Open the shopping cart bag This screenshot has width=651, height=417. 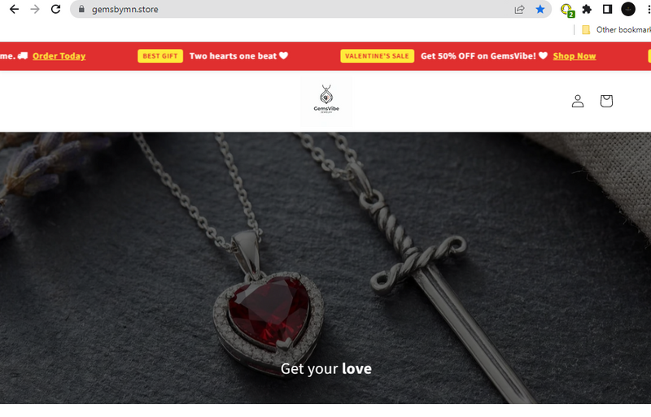606,101
